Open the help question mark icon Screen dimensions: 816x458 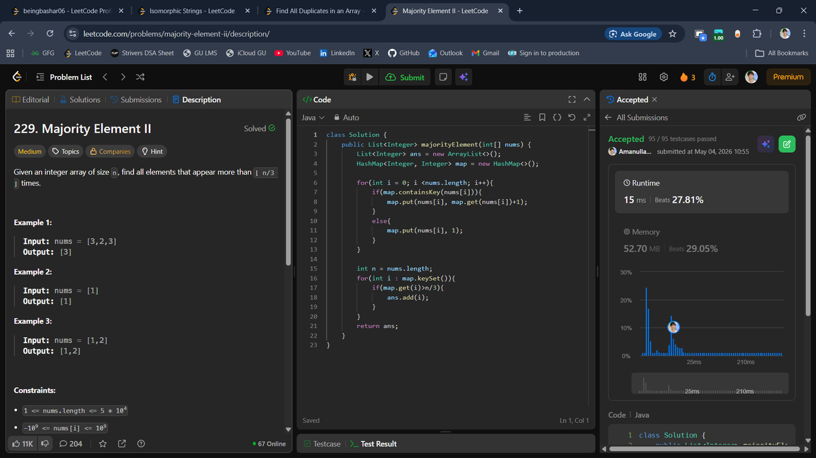(x=141, y=444)
